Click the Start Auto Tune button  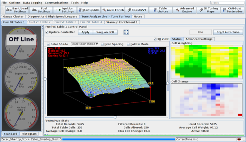pyautogui.click(x=228, y=32)
